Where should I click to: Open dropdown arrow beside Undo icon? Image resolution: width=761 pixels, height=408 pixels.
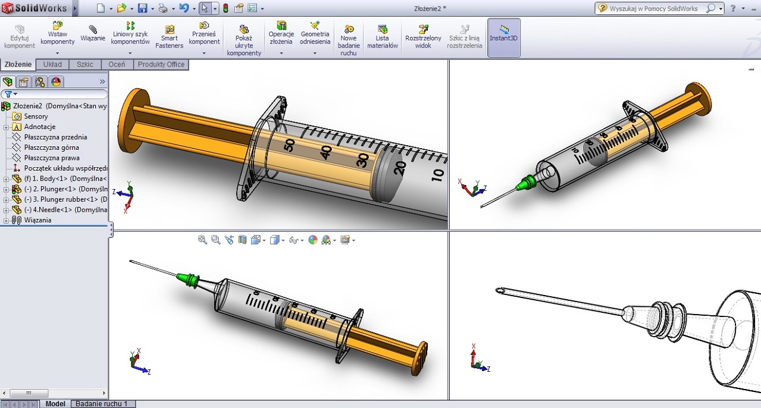193,9
